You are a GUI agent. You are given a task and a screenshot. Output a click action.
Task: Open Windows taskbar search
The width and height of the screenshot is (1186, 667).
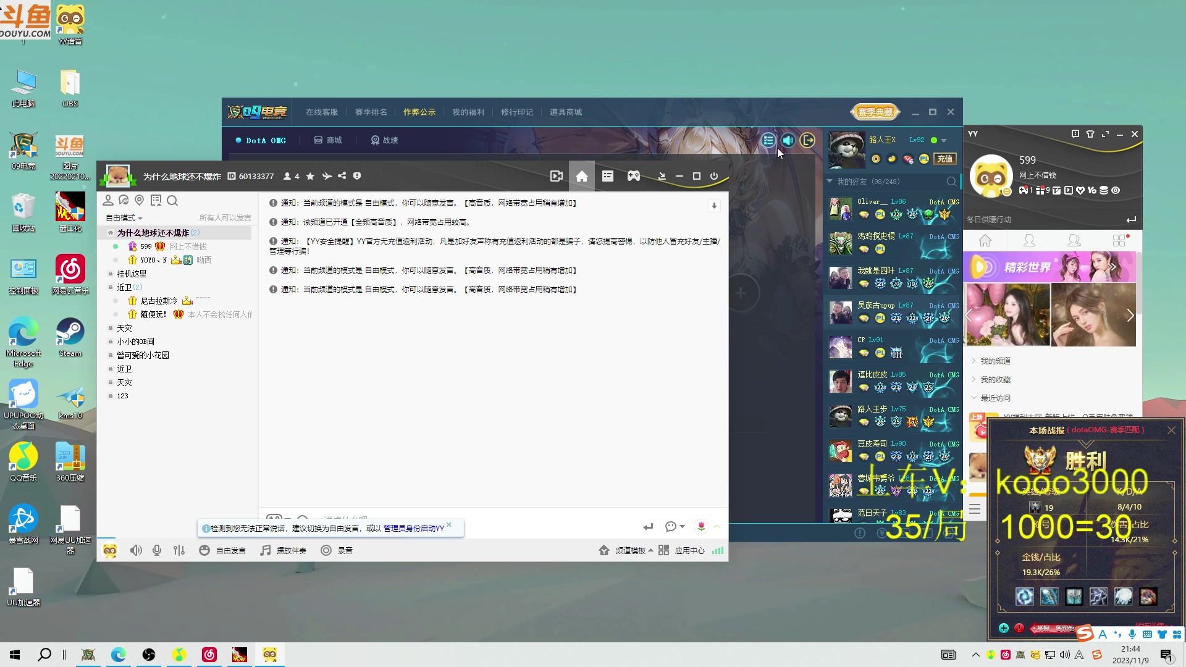coord(44,655)
